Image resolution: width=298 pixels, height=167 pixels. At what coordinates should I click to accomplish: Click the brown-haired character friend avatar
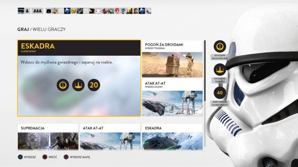pyautogui.click(x=136, y=11)
